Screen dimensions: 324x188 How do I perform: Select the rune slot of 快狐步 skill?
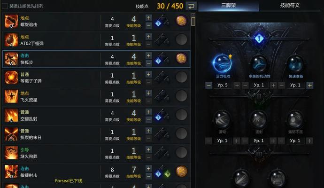point(181,58)
